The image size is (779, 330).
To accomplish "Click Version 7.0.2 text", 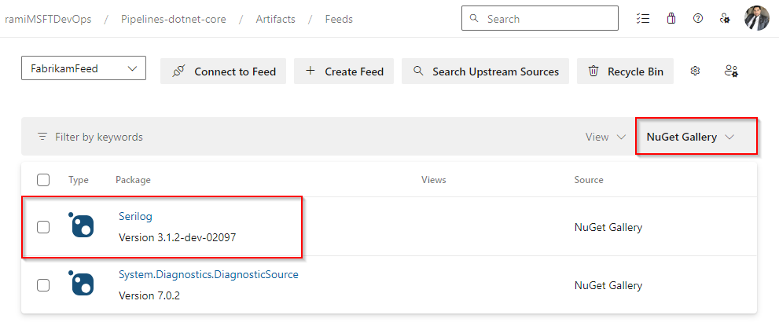I will (x=149, y=295).
